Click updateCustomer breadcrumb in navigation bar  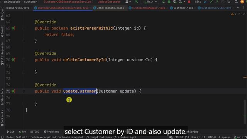click(x=109, y=2)
